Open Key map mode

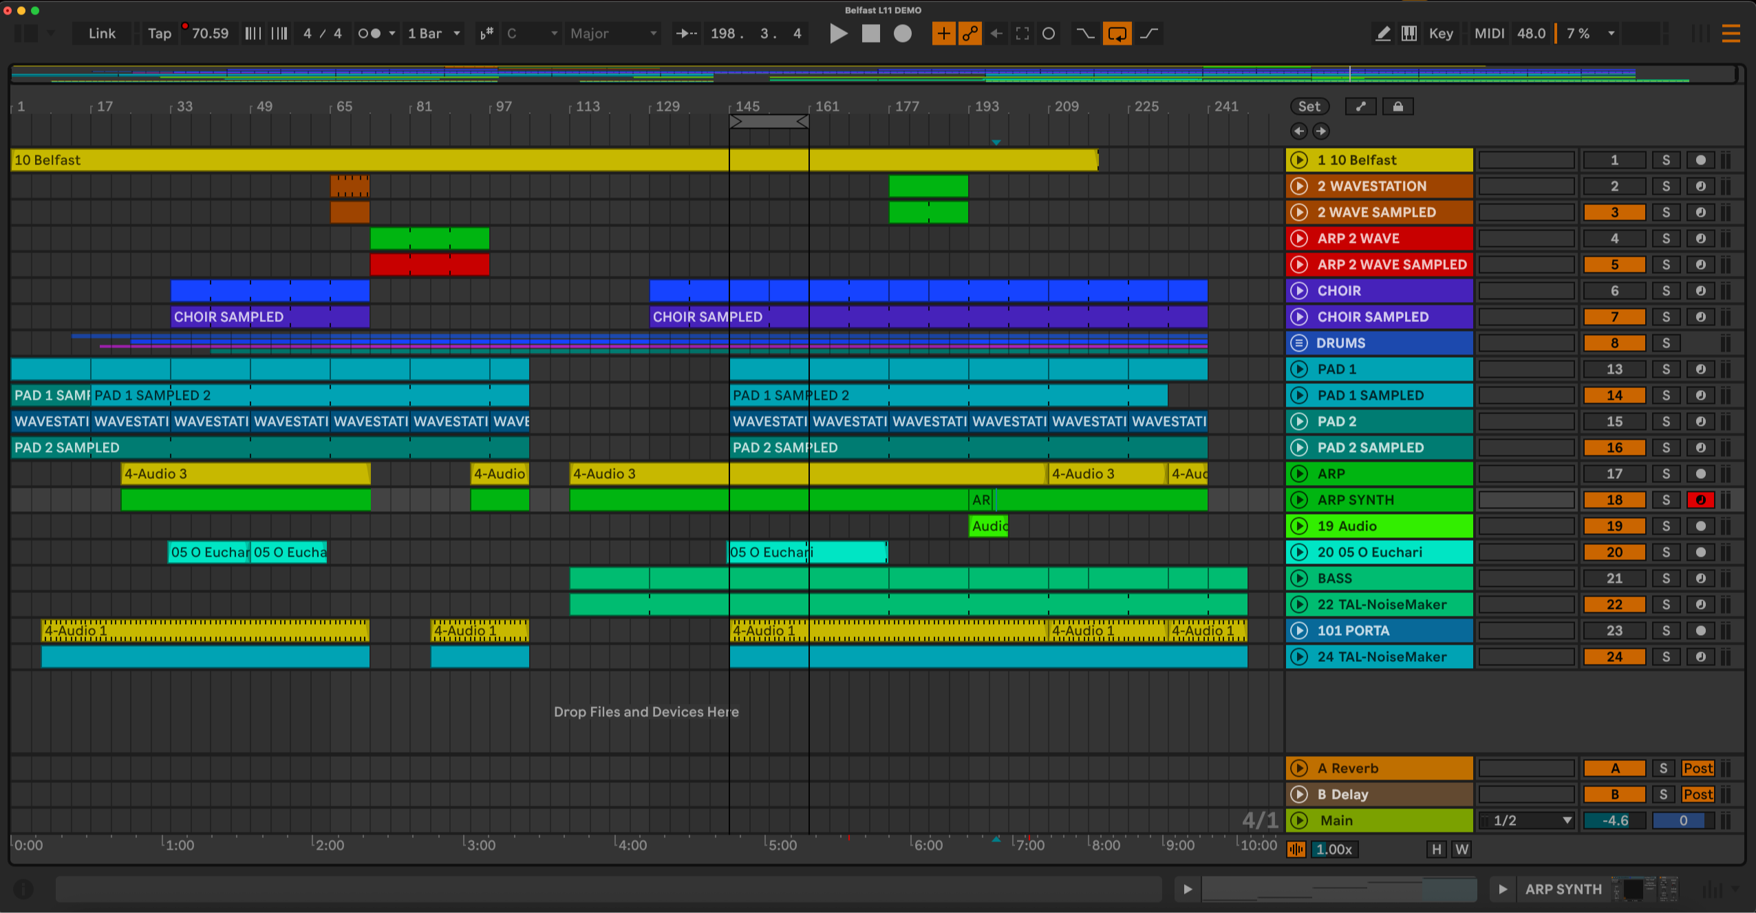[1440, 34]
